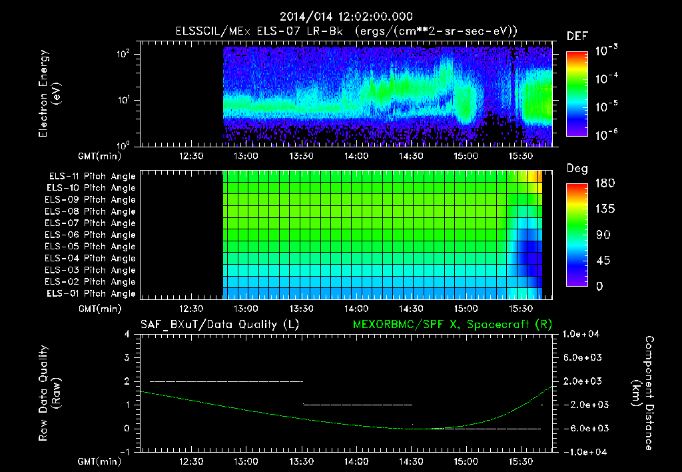Click the '180' value on Deg scale
The height and width of the screenshot is (472, 682).
(605, 183)
